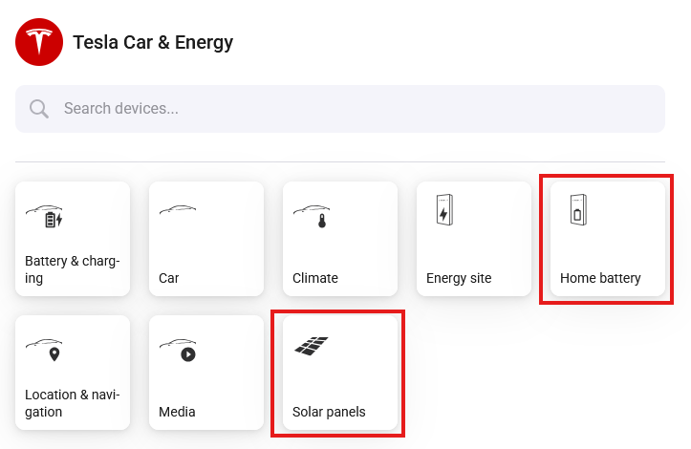The width and height of the screenshot is (691, 449).
Task: Select the Media card label
Action: click(177, 412)
